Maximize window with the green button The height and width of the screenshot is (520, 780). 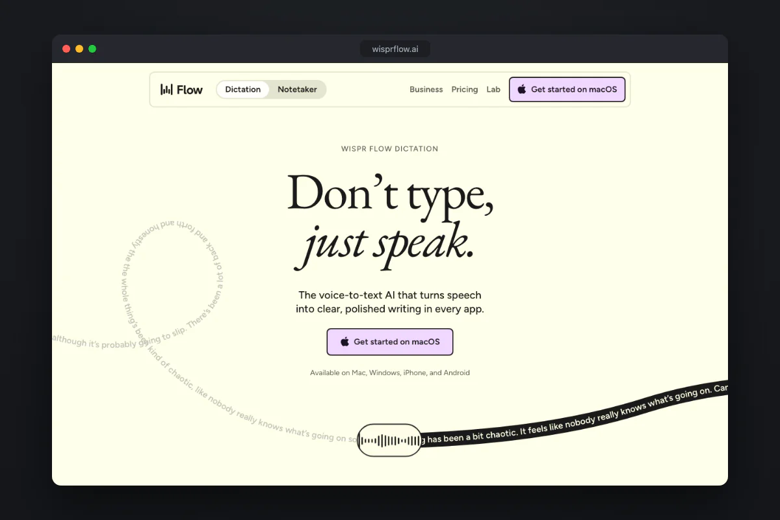coord(92,49)
